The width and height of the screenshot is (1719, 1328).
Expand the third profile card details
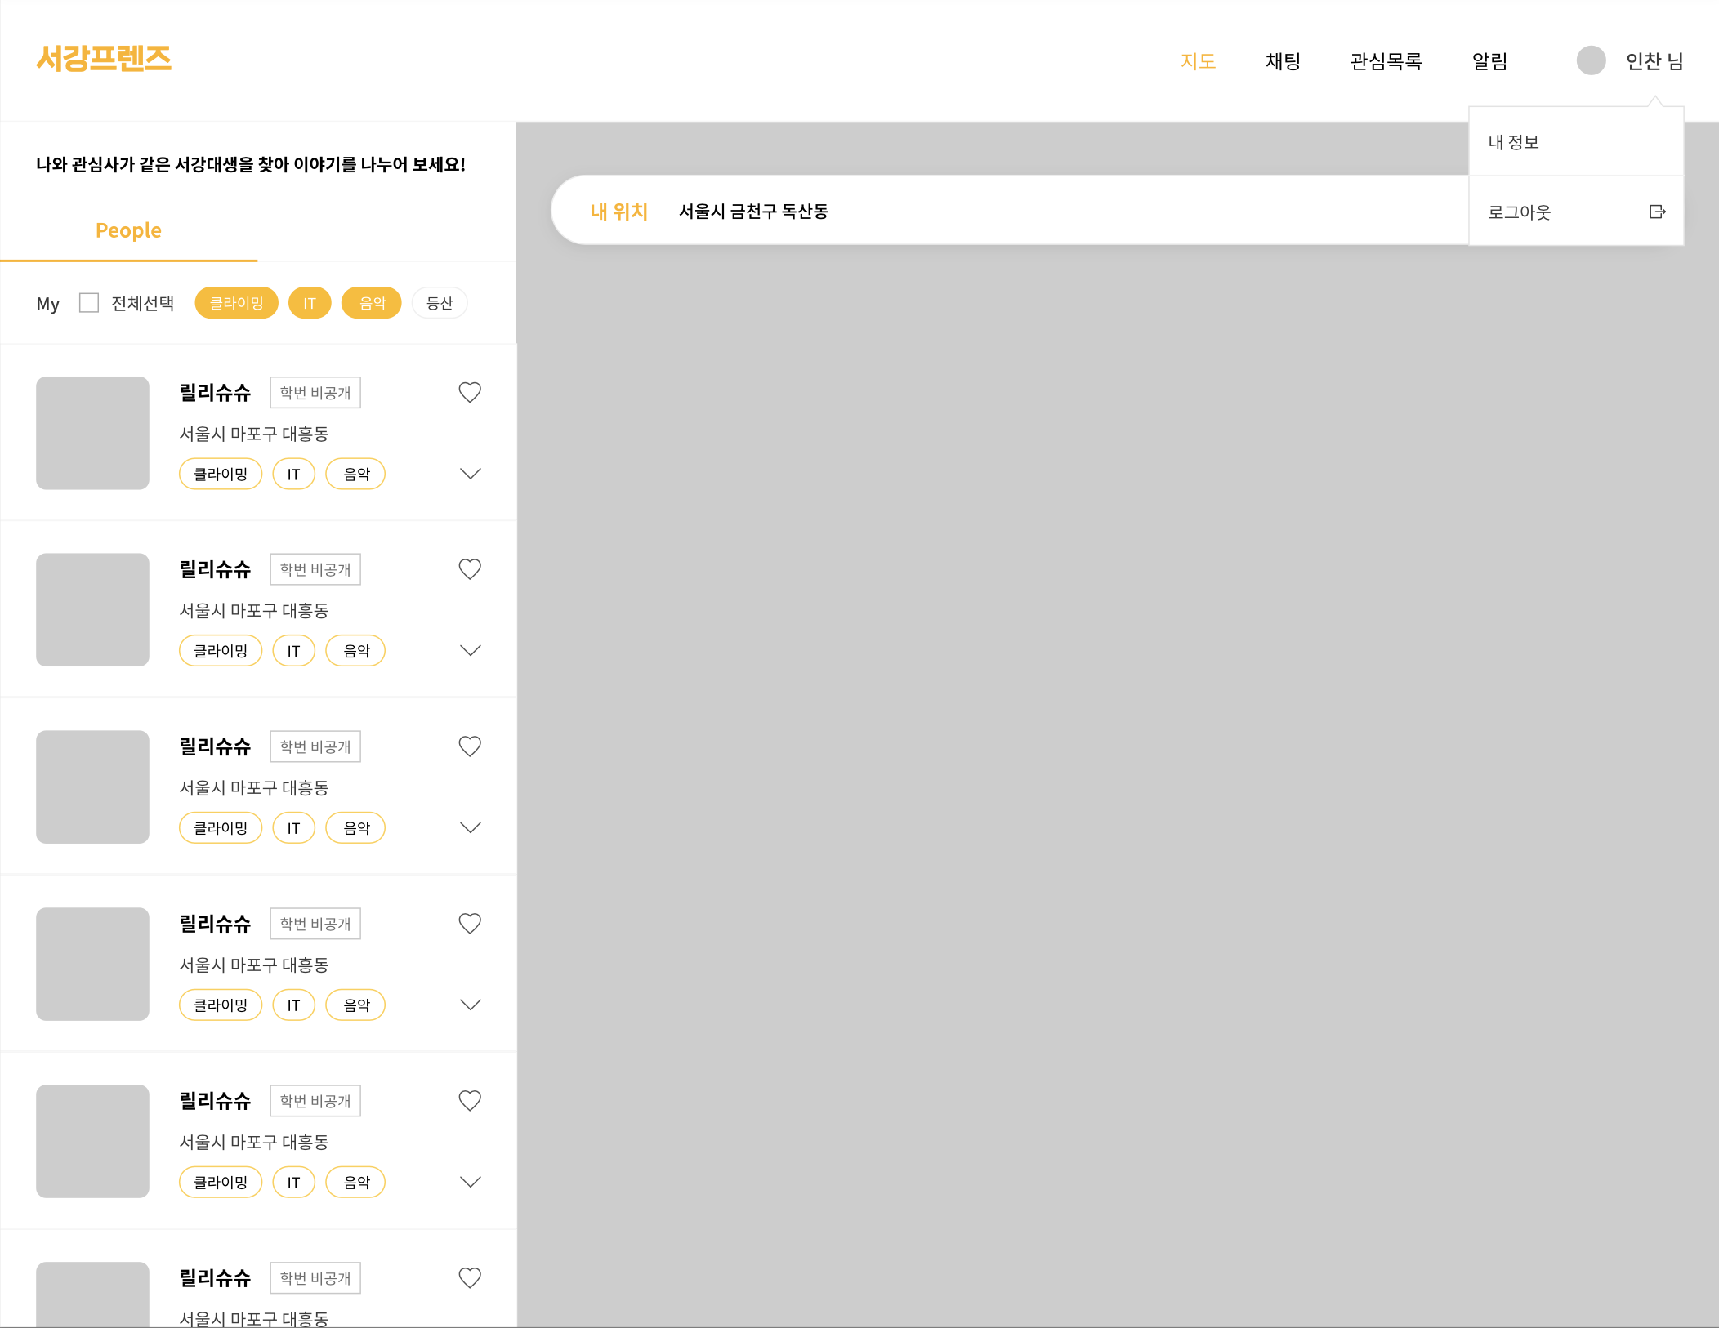click(471, 827)
